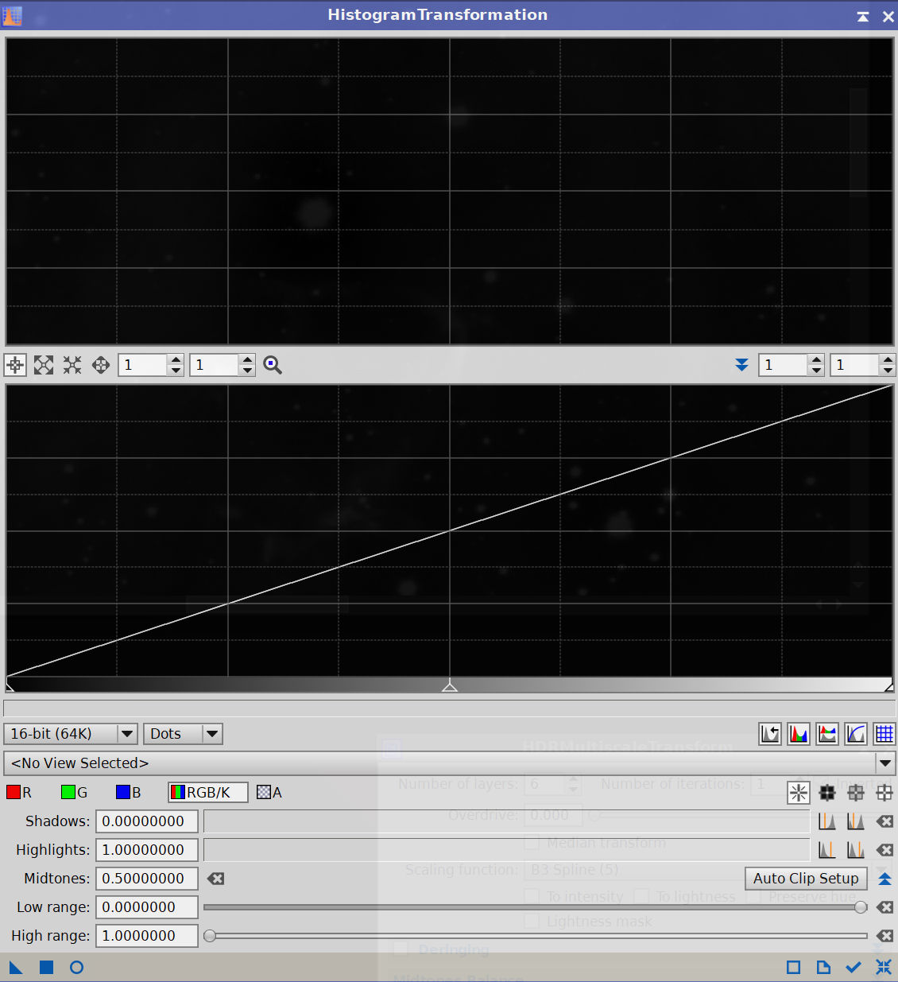Open the Dots graph style dropdown
Screen dimensions: 898x982
[x=183, y=734]
